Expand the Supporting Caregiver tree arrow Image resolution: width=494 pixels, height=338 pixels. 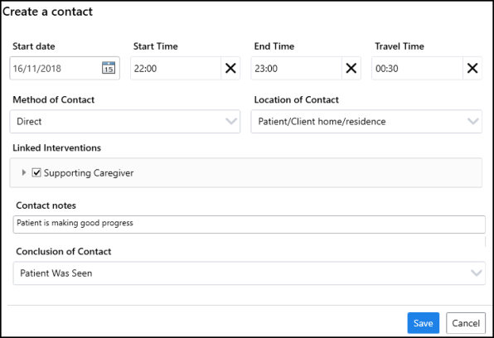click(24, 172)
